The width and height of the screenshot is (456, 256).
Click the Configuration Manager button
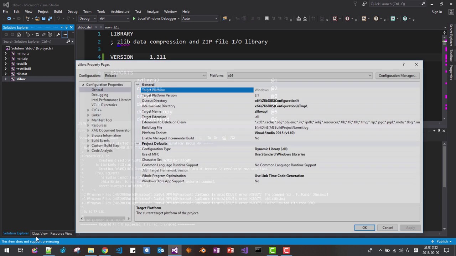click(x=397, y=75)
